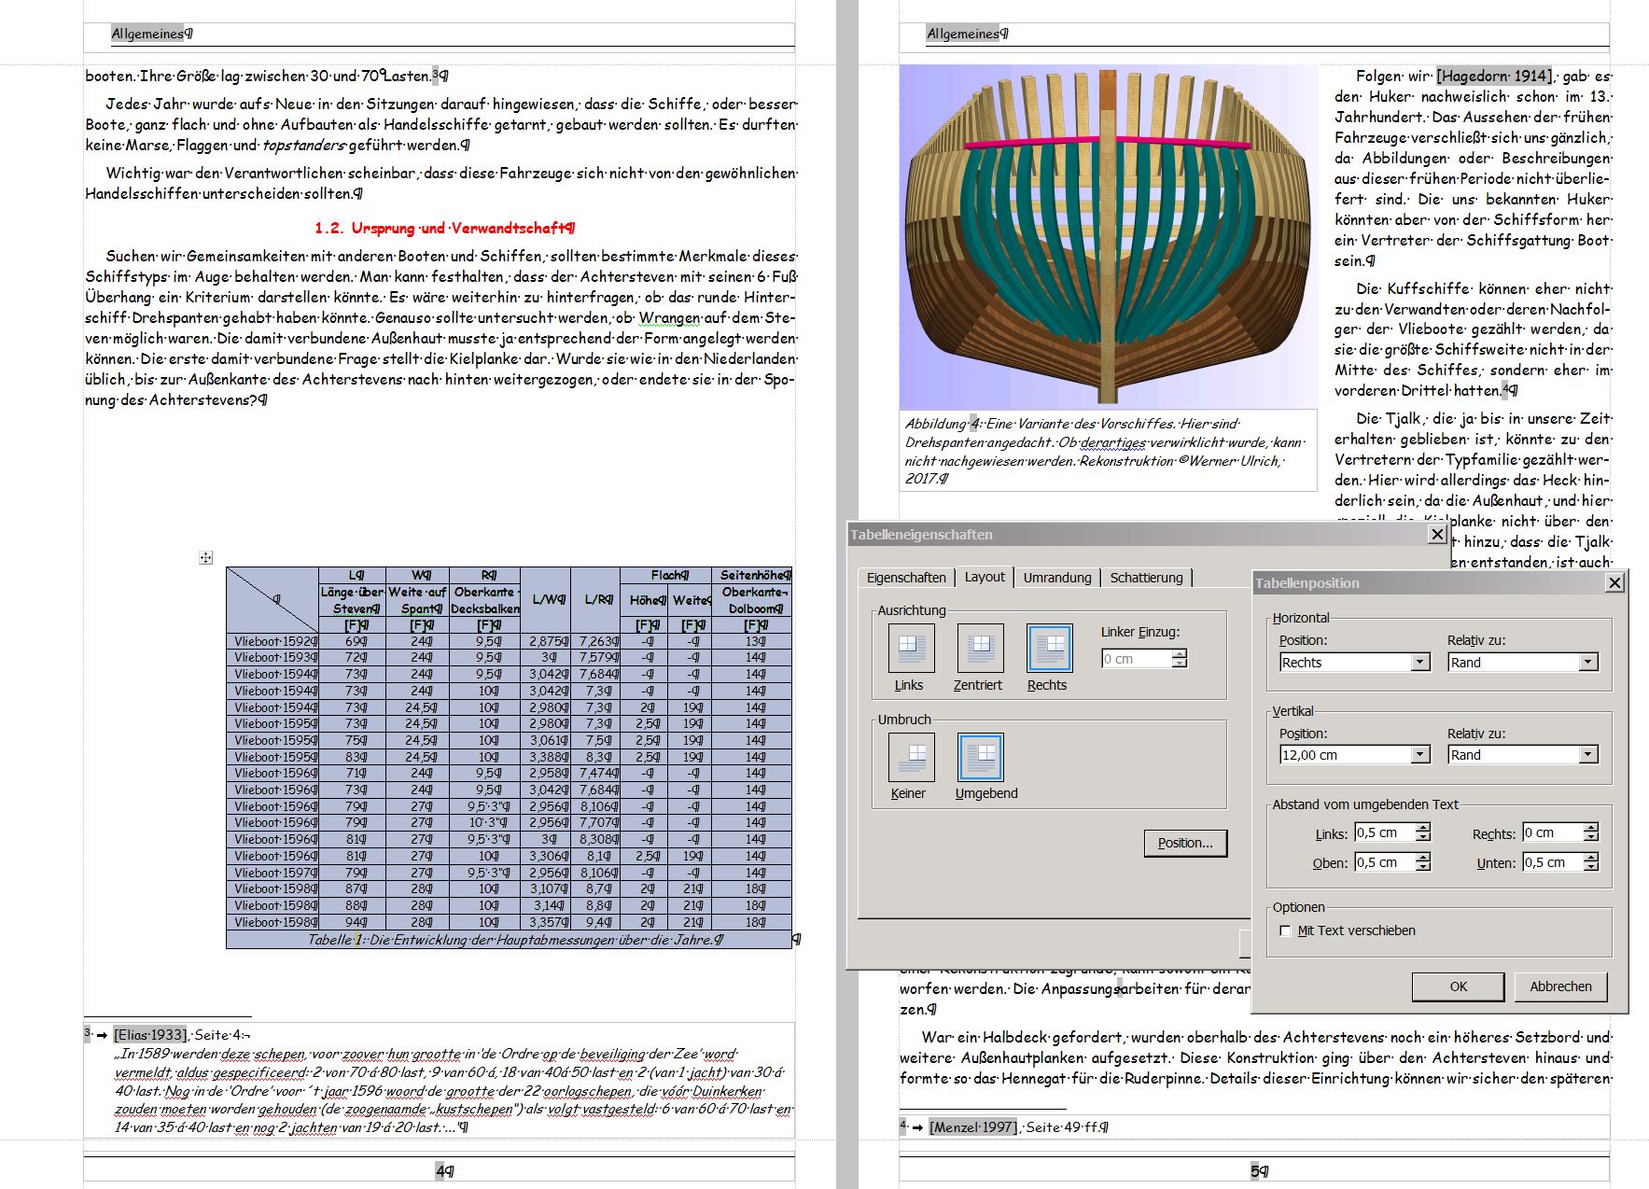Switch to the Eigenschaften tab
Screen dimensions: 1649x1189
905,578
